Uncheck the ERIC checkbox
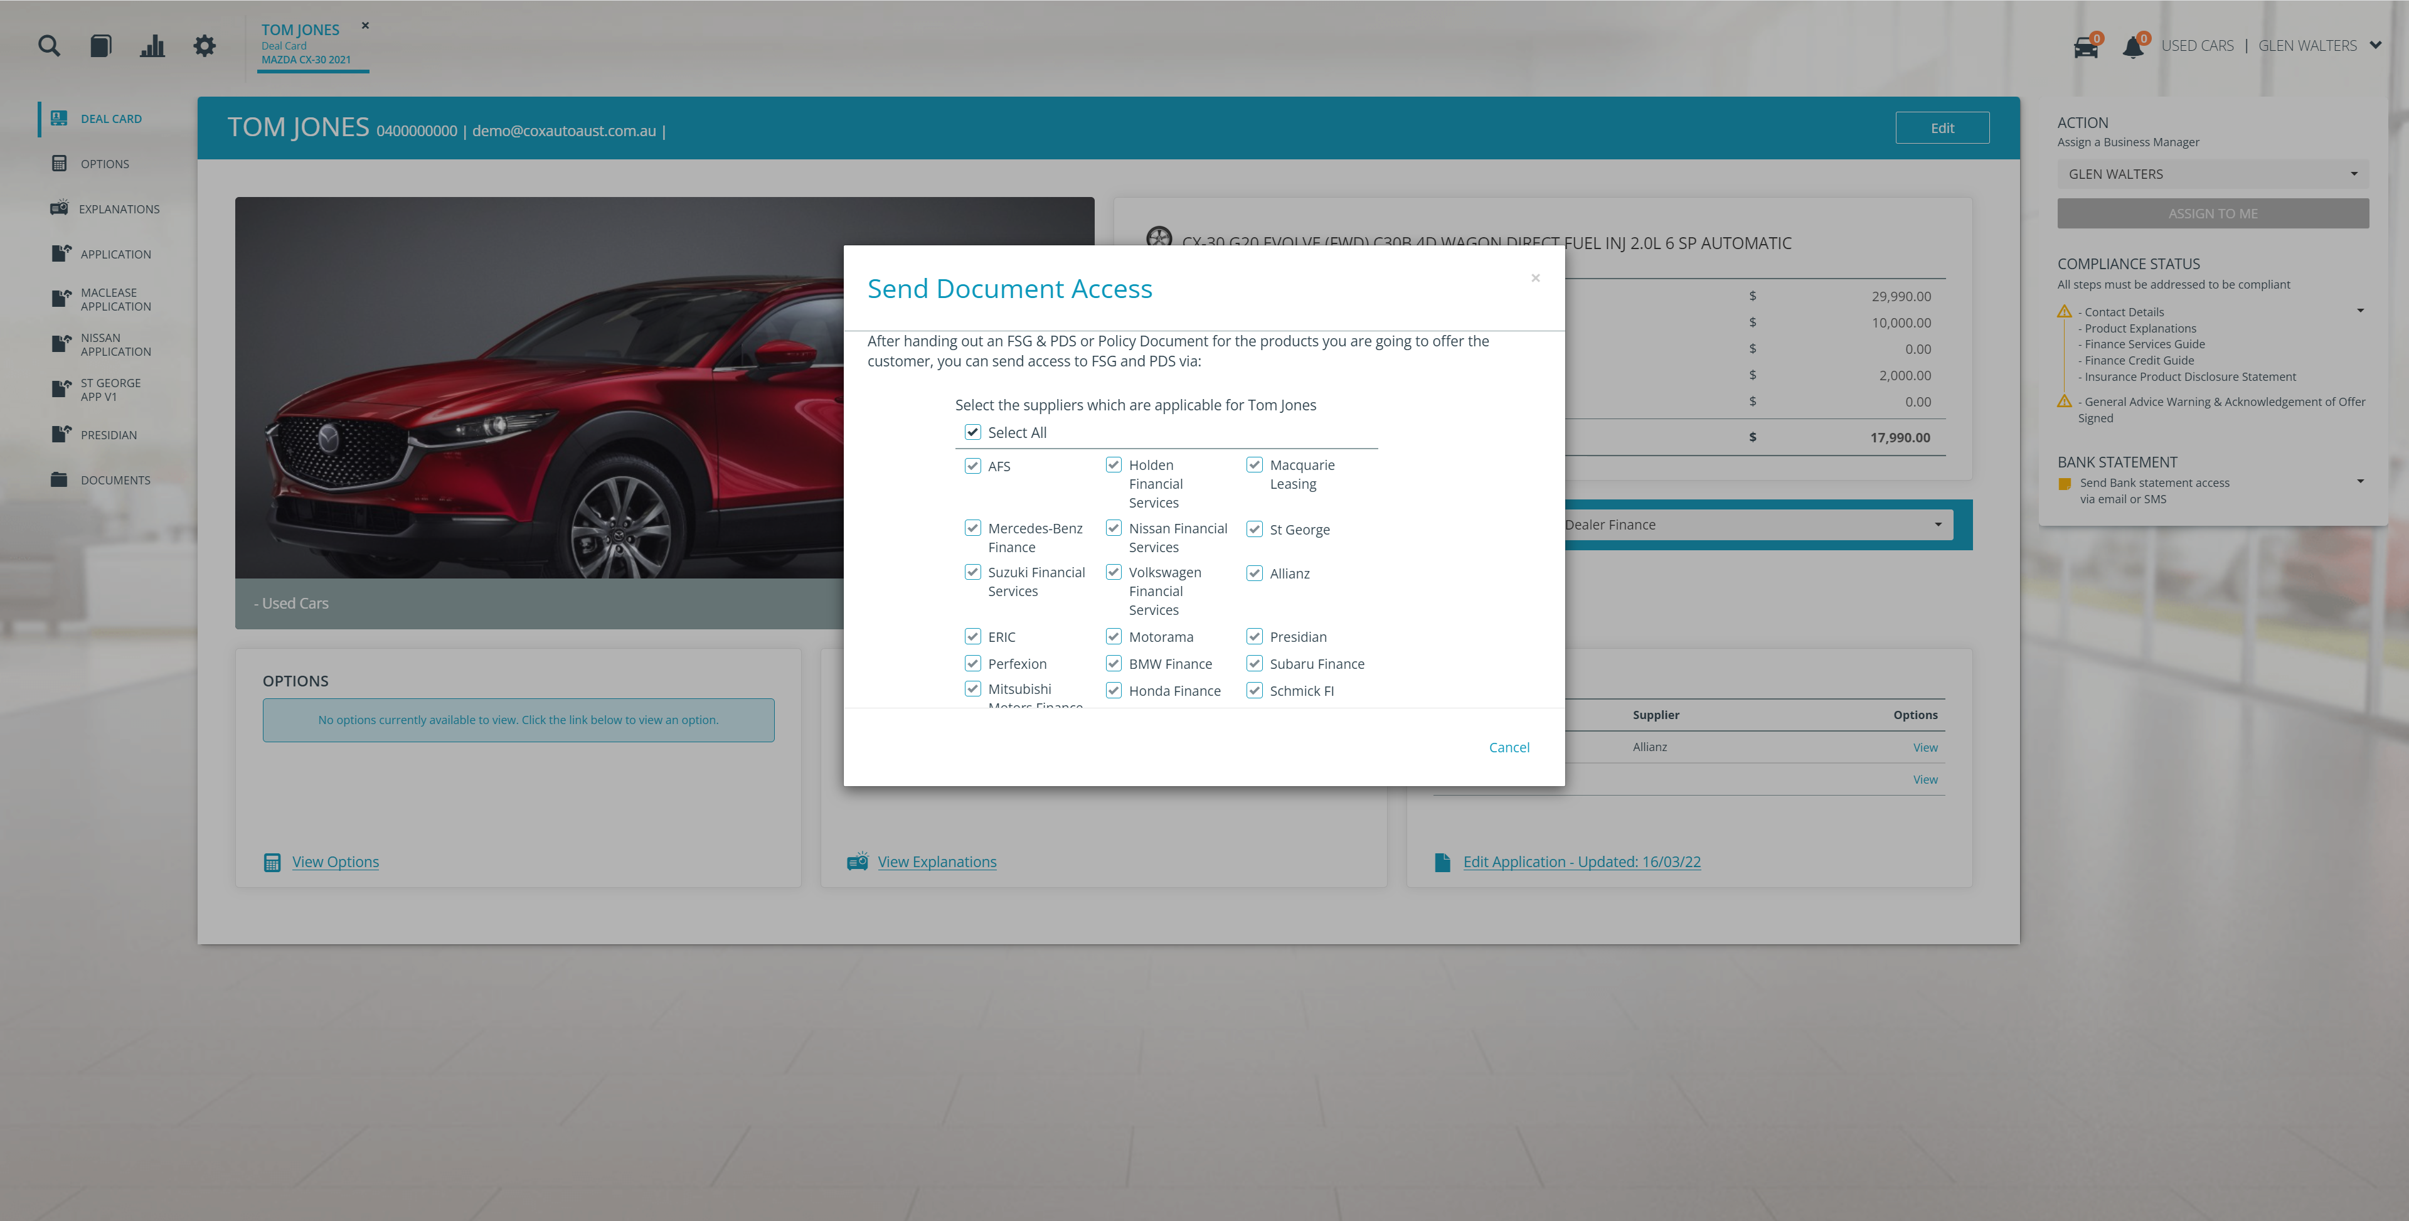This screenshot has width=2409, height=1221. point(972,637)
